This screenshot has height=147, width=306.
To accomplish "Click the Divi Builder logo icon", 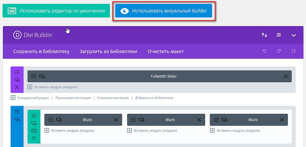I will 17,35.
